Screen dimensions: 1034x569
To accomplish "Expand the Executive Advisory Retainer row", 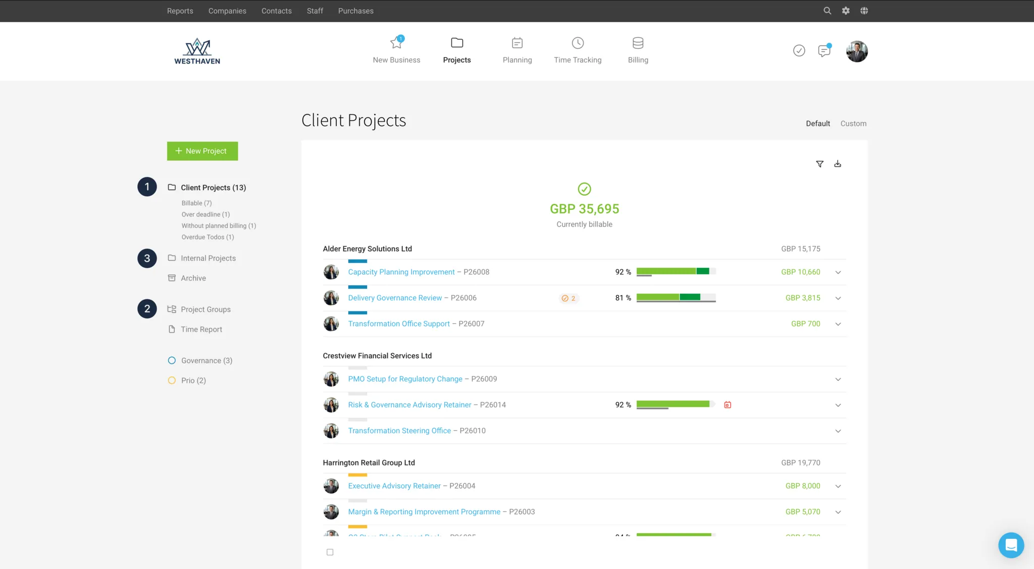I will pyautogui.click(x=838, y=486).
